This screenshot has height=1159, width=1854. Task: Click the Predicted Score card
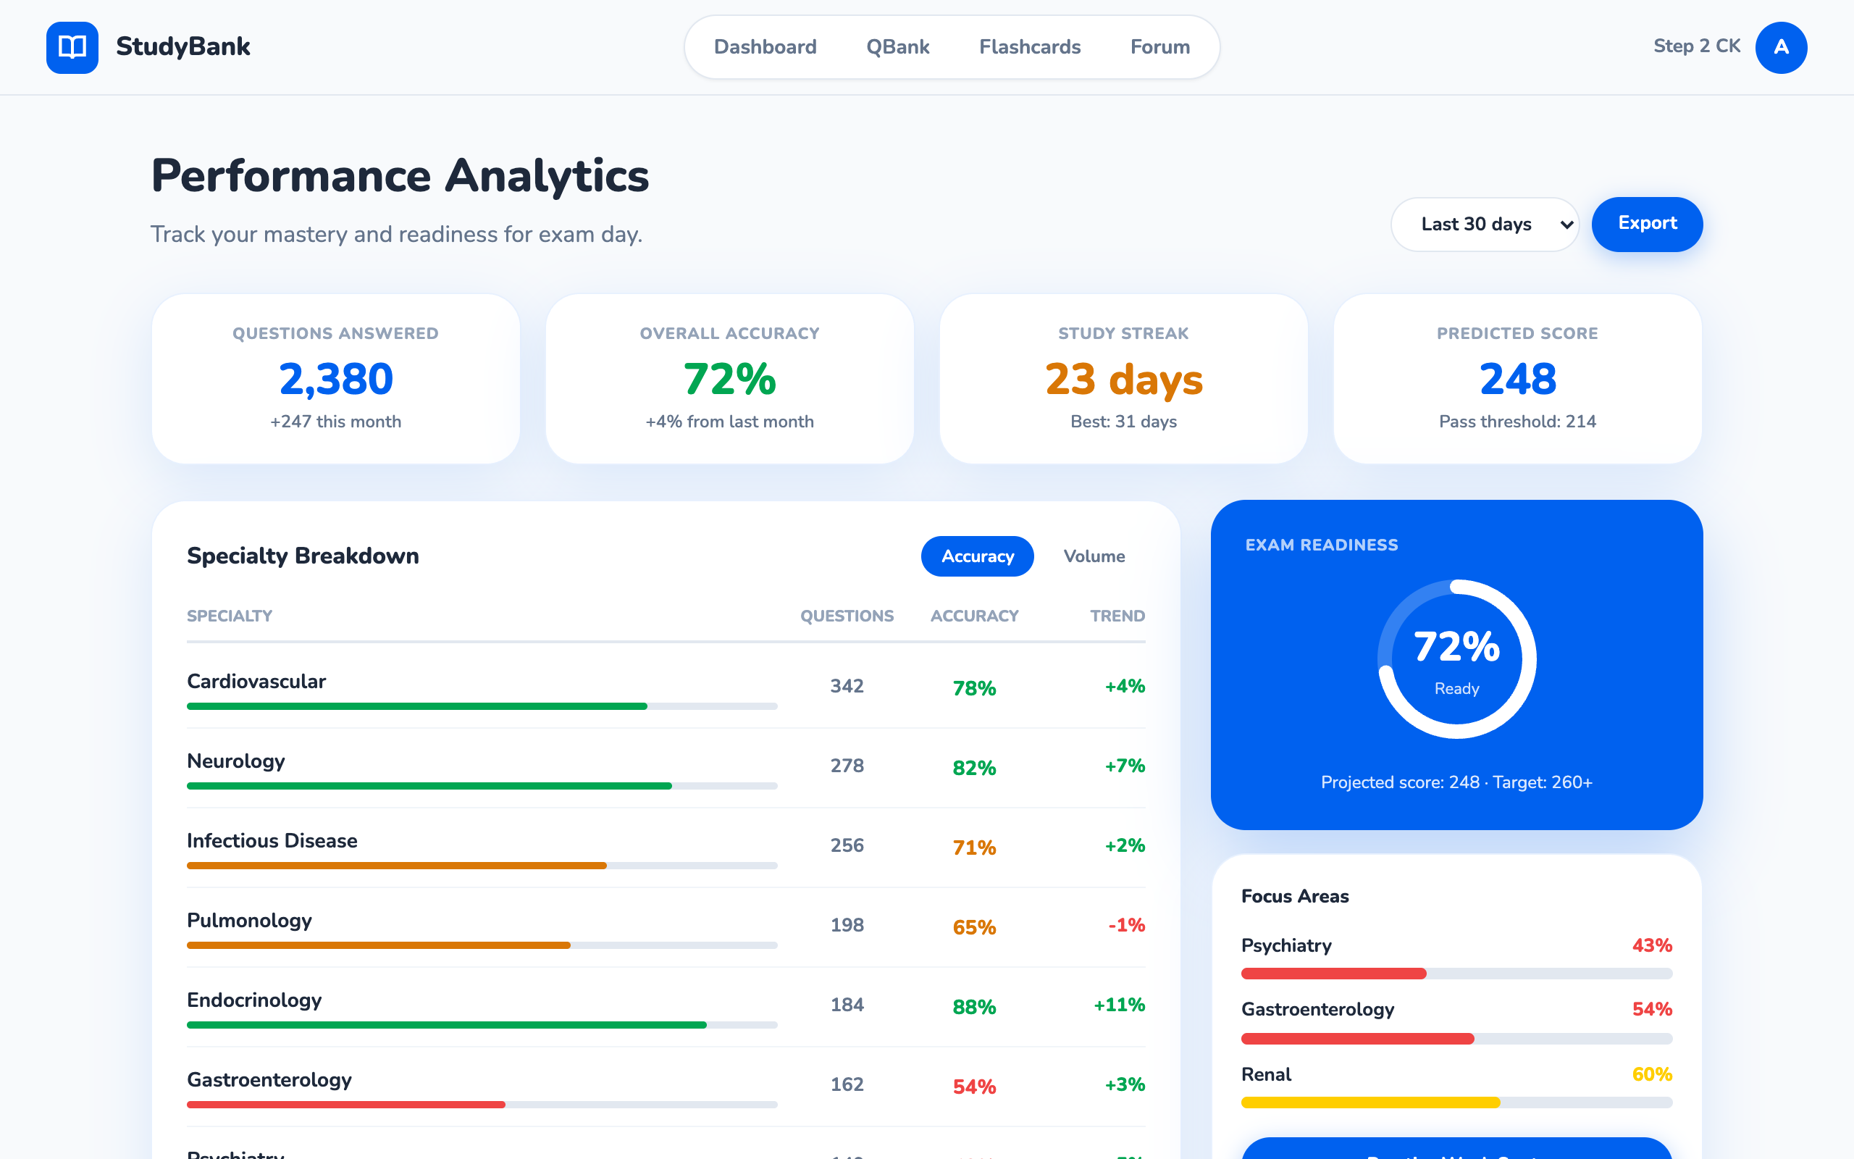(x=1518, y=379)
